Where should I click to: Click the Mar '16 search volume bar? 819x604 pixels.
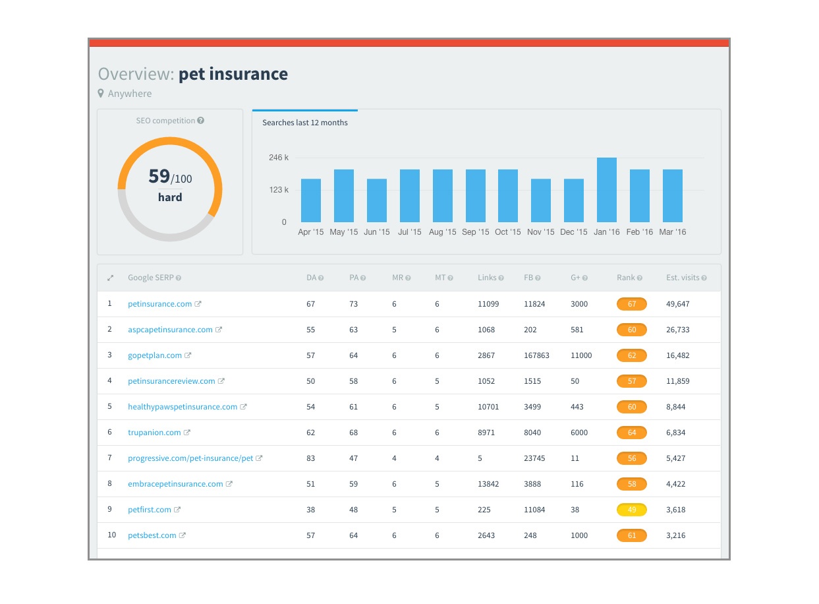click(673, 196)
